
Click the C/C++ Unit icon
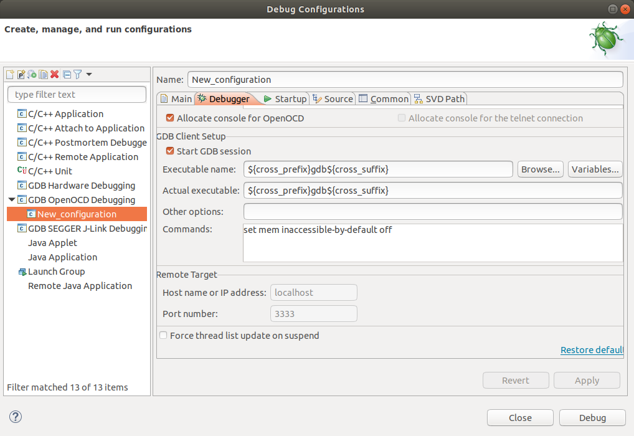[x=22, y=171]
